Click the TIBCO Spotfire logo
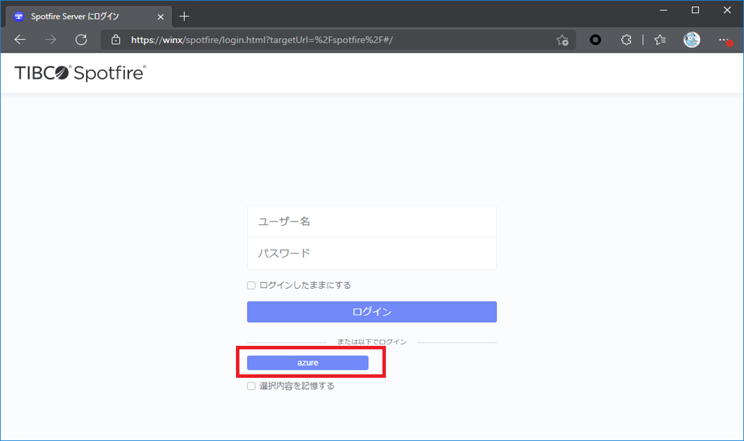 point(81,73)
